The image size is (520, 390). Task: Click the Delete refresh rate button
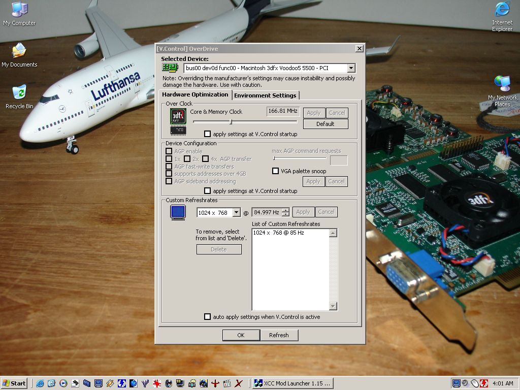tap(219, 249)
